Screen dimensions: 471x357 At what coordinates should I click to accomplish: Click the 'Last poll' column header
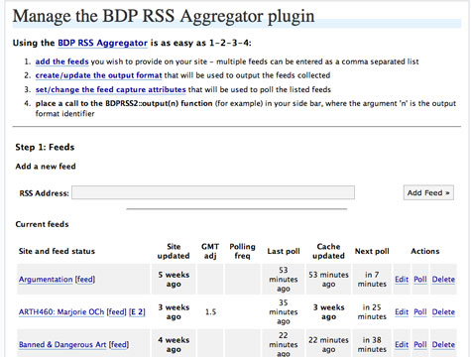pyautogui.click(x=284, y=251)
